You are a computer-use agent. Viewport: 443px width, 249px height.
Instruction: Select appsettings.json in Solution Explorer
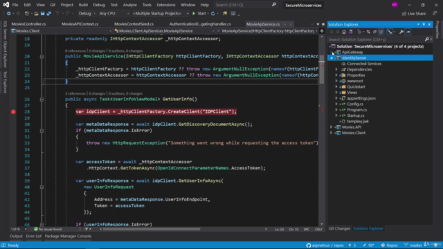[361, 98]
